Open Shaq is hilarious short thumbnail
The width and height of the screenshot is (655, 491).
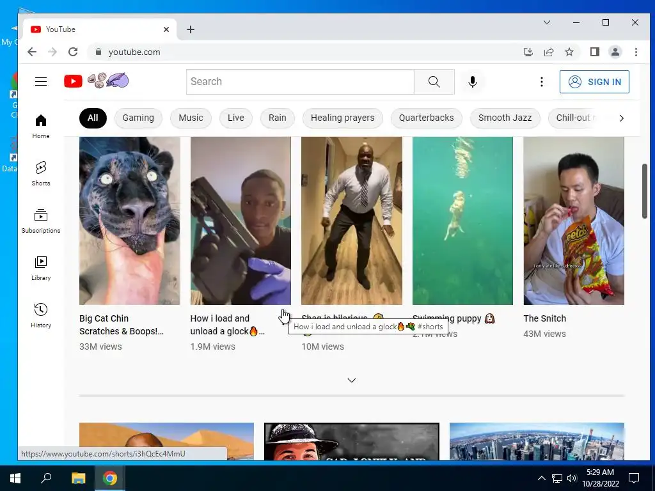click(352, 221)
